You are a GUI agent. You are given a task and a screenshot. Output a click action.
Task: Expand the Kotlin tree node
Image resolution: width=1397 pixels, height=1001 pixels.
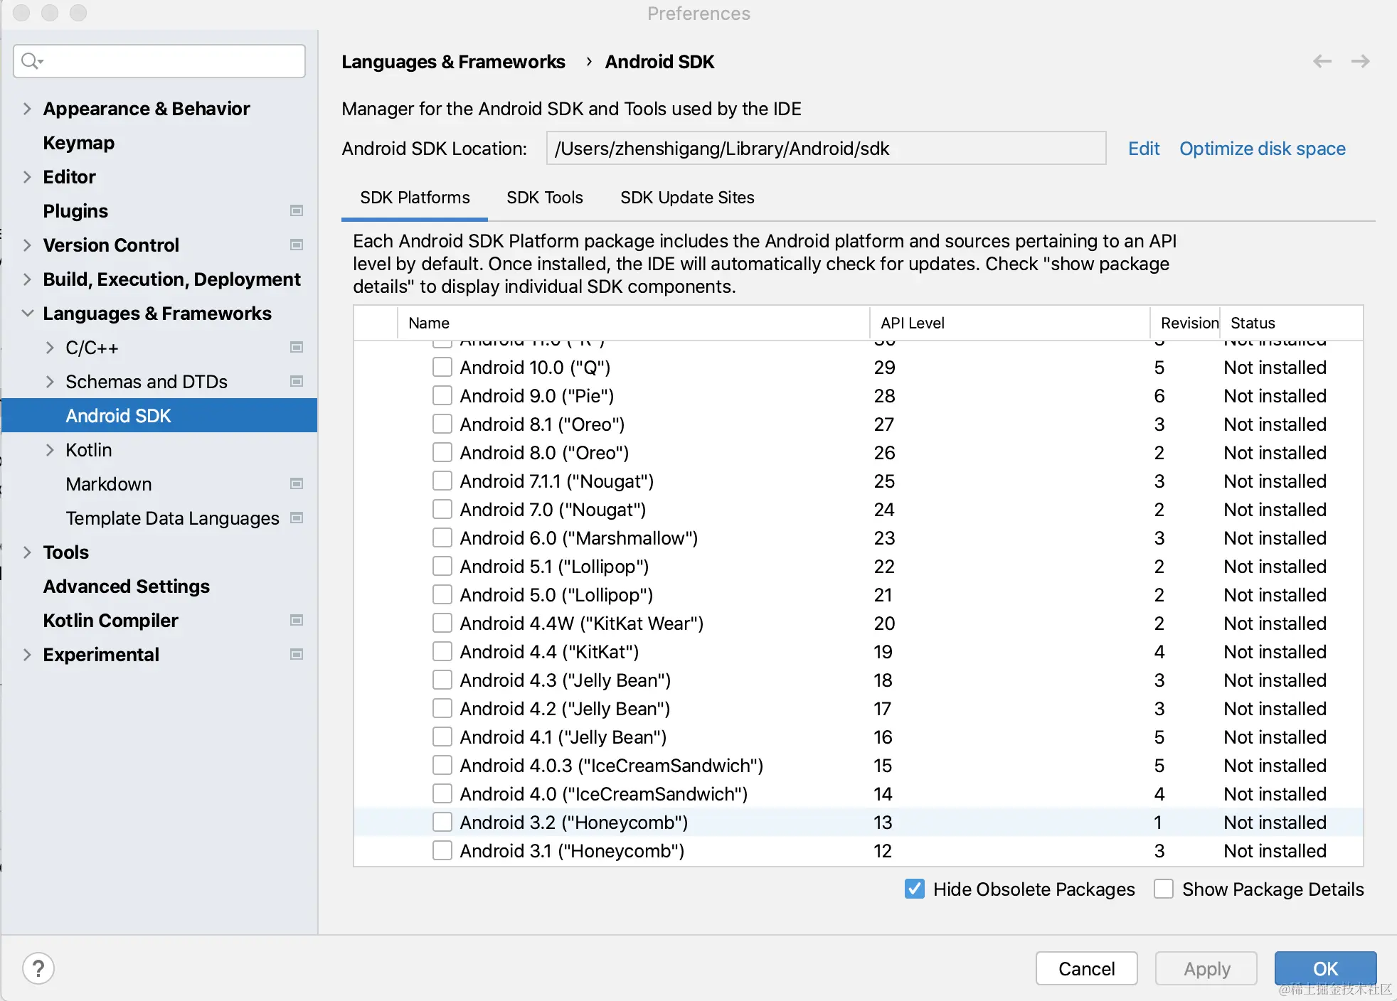click(x=50, y=450)
